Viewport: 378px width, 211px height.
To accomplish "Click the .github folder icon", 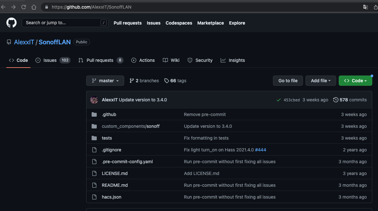I will pyautogui.click(x=94, y=114).
